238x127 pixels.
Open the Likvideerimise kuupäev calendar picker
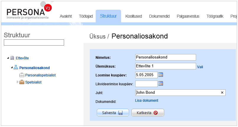[x=161, y=83]
